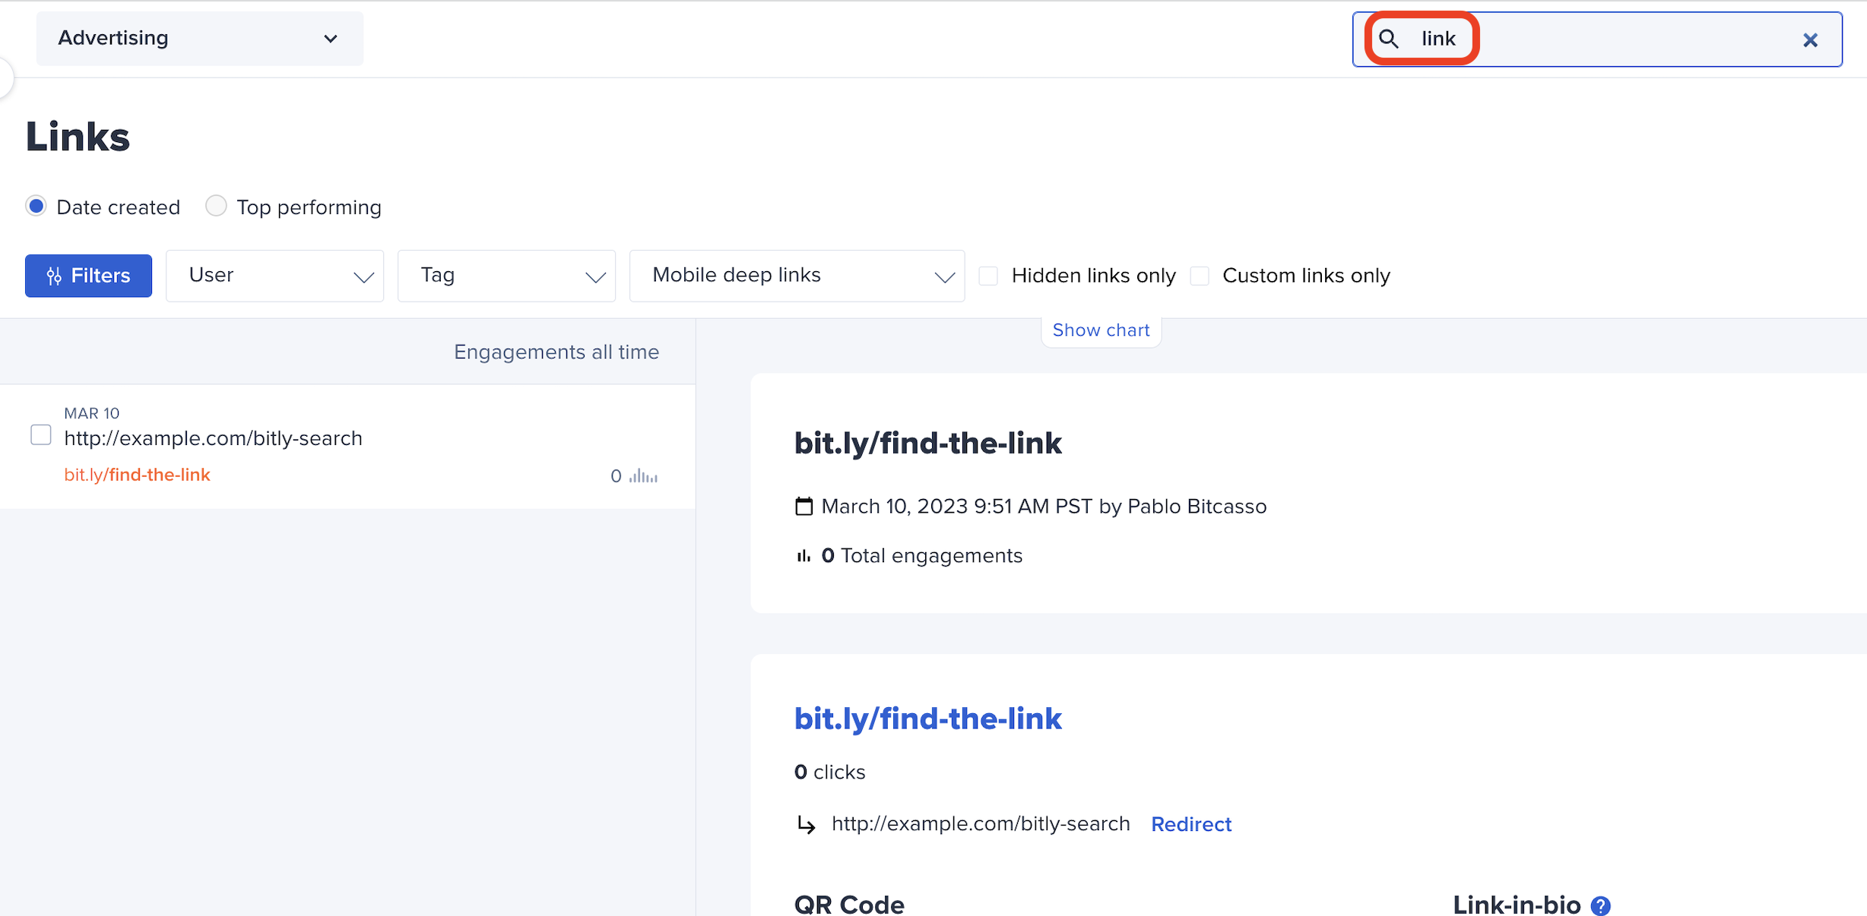Open the Advertising group dropdown
The width and height of the screenshot is (1867, 916).
pyautogui.click(x=199, y=38)
